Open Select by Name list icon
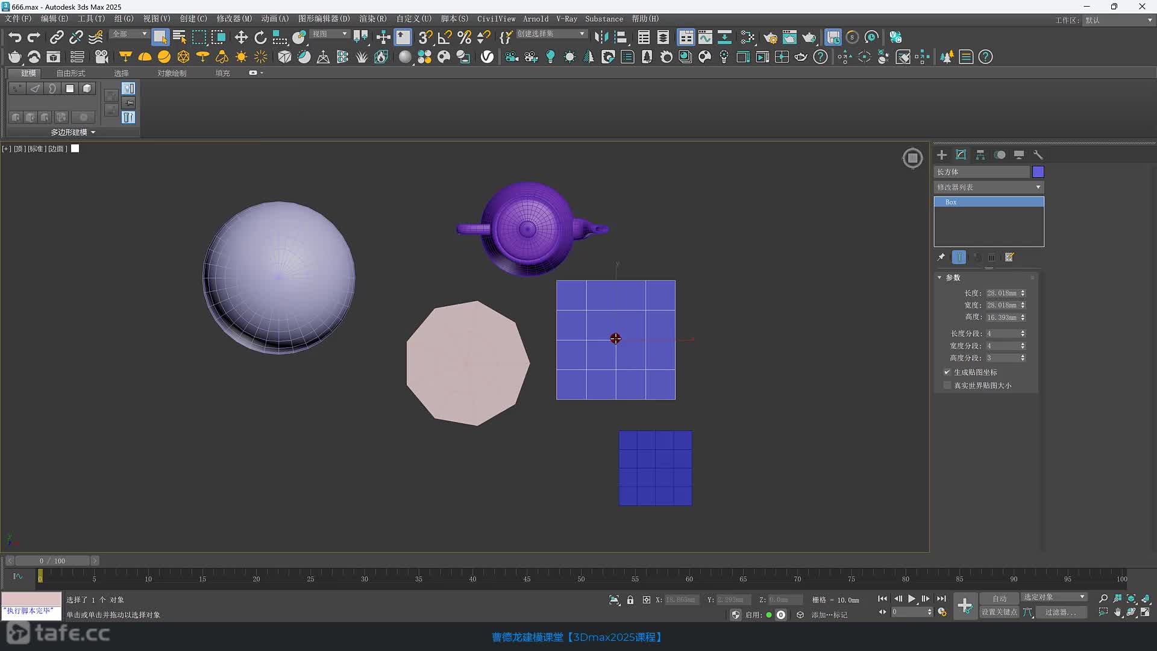 [x=179, y=37]
